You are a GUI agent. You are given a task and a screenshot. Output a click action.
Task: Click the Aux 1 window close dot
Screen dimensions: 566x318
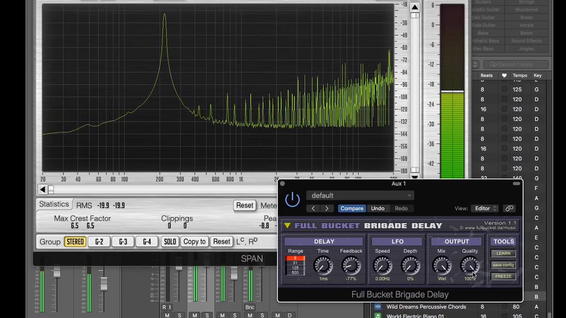pos(283,184)
